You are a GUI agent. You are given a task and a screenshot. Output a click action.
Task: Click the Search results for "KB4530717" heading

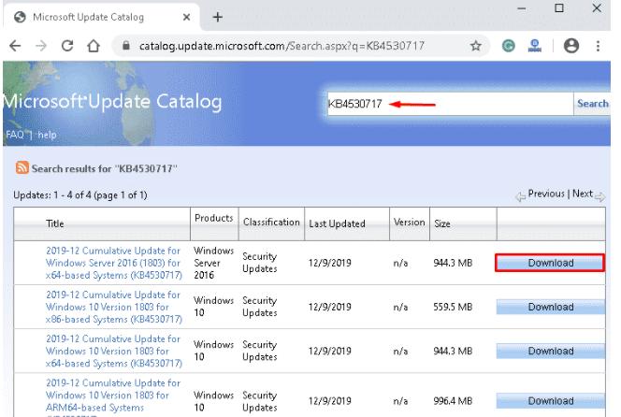tap(104, 168)
